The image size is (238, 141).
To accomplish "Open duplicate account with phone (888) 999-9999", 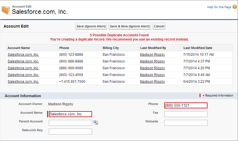I will (23, 68).
